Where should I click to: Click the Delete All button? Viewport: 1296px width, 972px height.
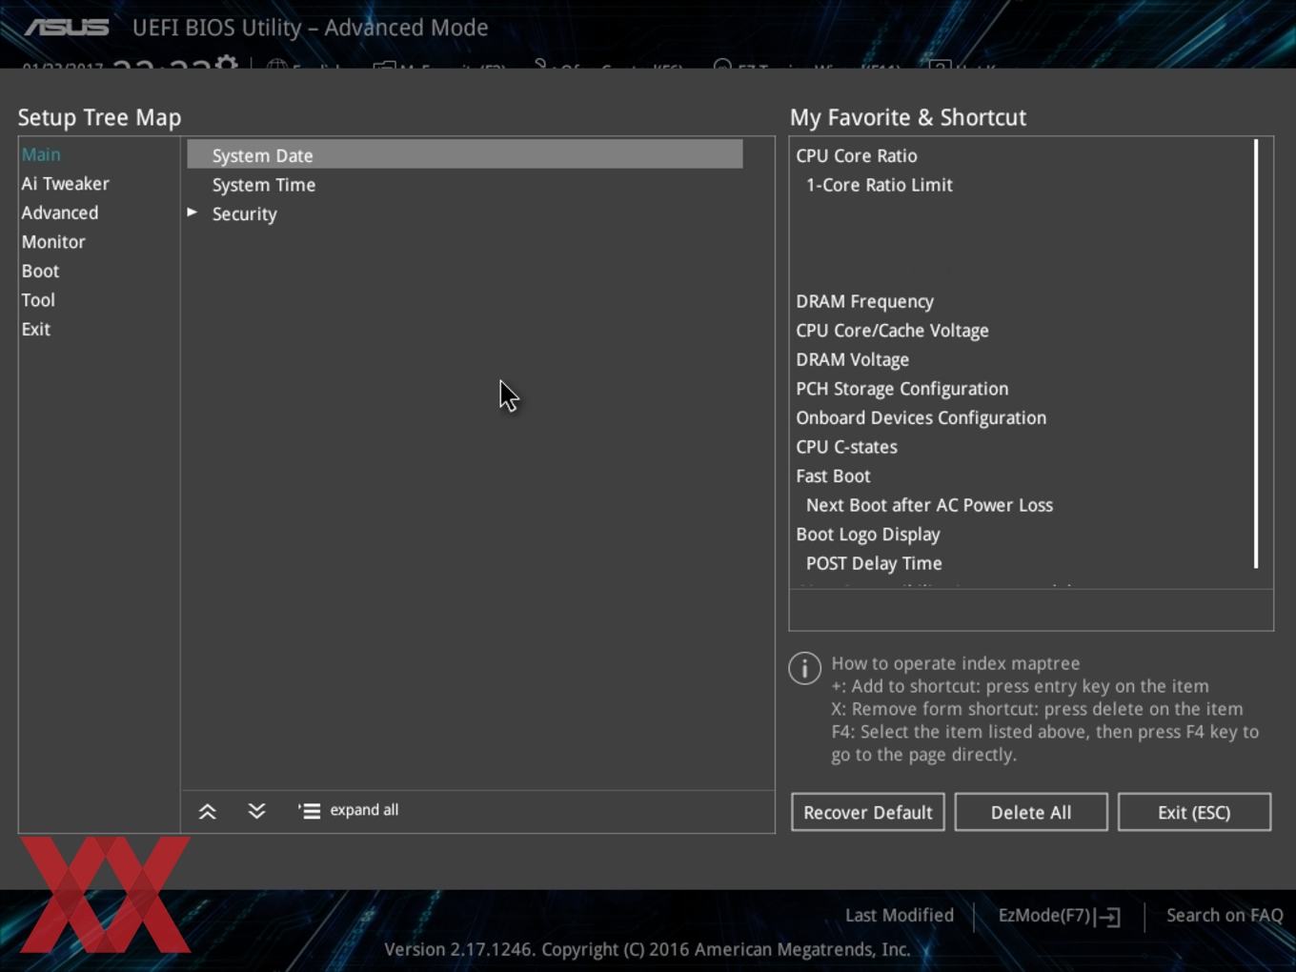1031,812
